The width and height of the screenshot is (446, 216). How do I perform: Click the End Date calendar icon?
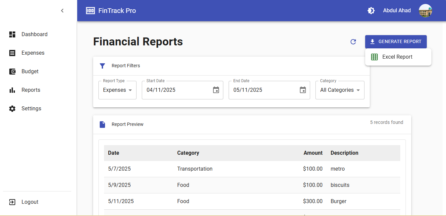(303, 90)
